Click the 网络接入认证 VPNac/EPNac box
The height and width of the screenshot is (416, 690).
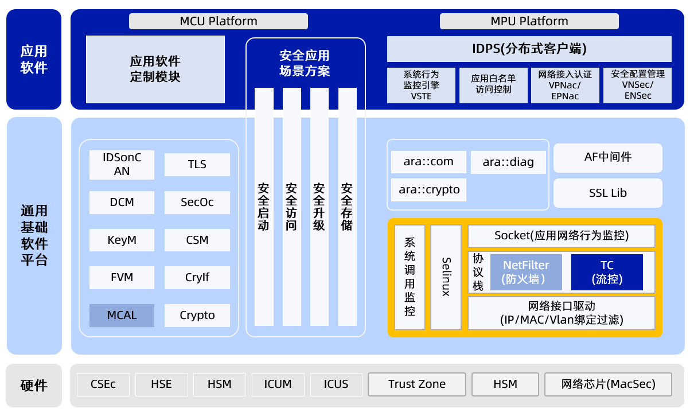[565, 85]
